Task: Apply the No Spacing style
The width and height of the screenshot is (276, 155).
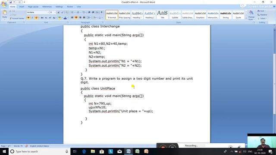Action: click(x=125, y=15)
